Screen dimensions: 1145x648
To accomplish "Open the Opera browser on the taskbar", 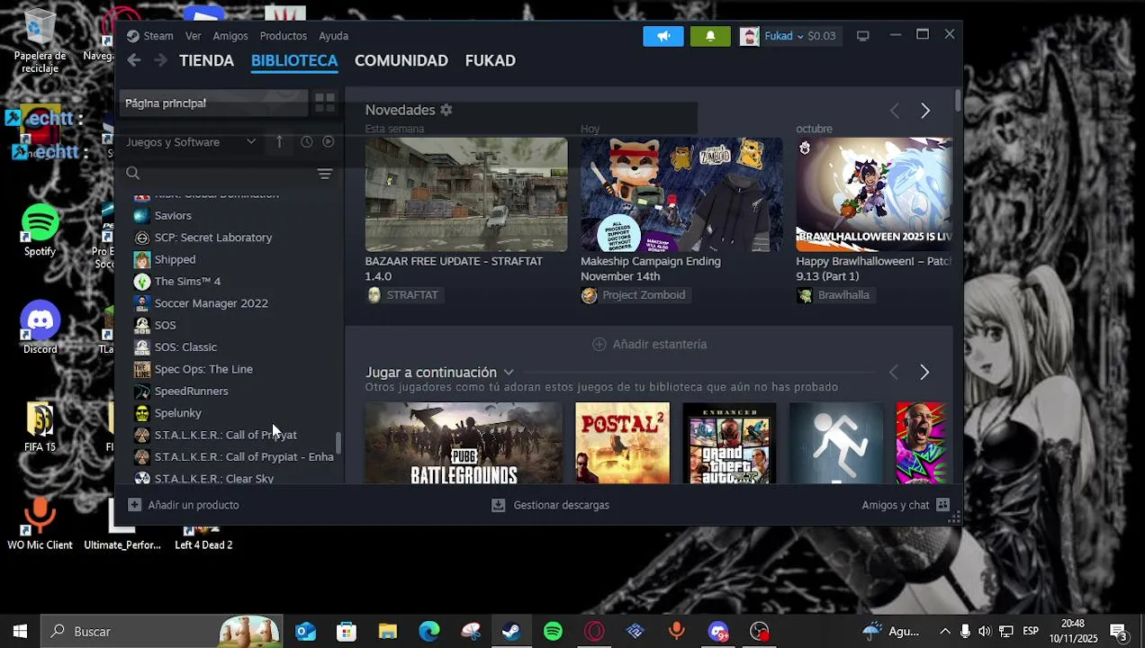I will 594,632.
